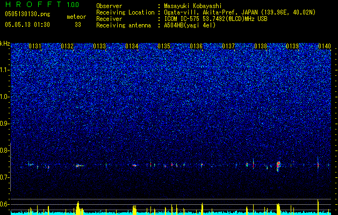Screen dimensions: 338x215
Task: Click the meteor count value 33
Action: [78, 25]
